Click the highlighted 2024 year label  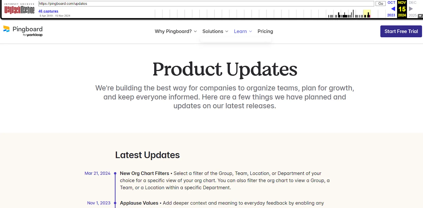[402, 15]
